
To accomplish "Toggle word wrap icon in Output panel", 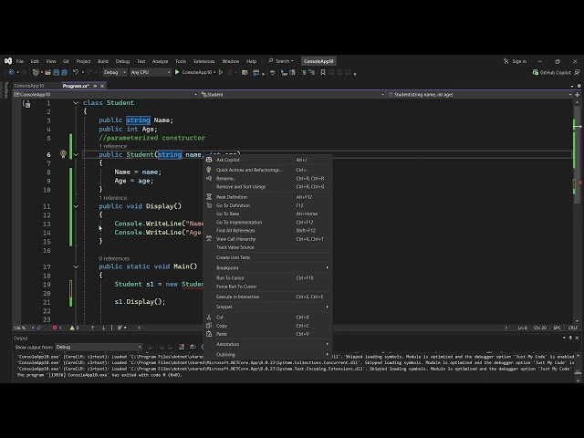I will click(193, 347).
